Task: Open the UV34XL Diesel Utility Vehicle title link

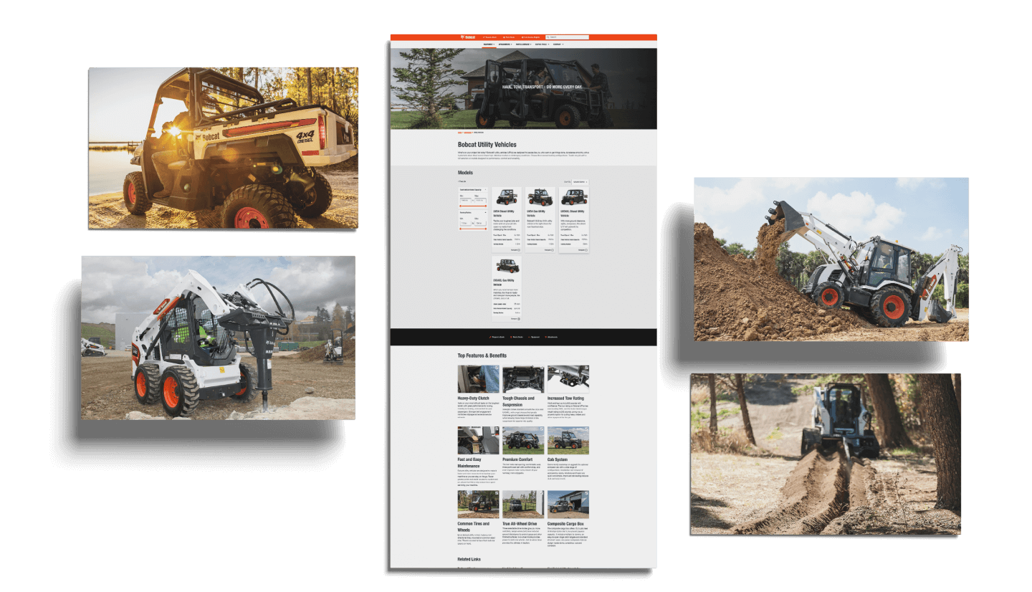Action: (x=573, y=213)
